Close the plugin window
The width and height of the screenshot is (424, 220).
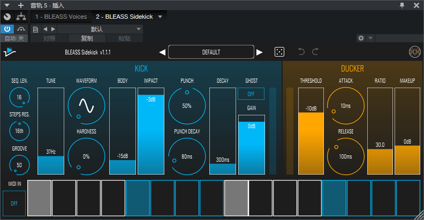click(x=417, y=5)
